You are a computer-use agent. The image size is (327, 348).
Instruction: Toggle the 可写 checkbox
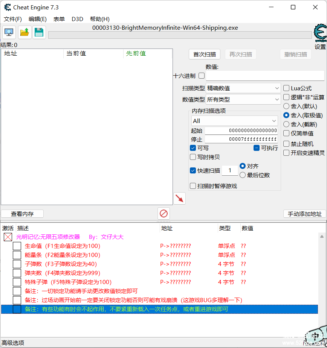[x=193, y=148]
